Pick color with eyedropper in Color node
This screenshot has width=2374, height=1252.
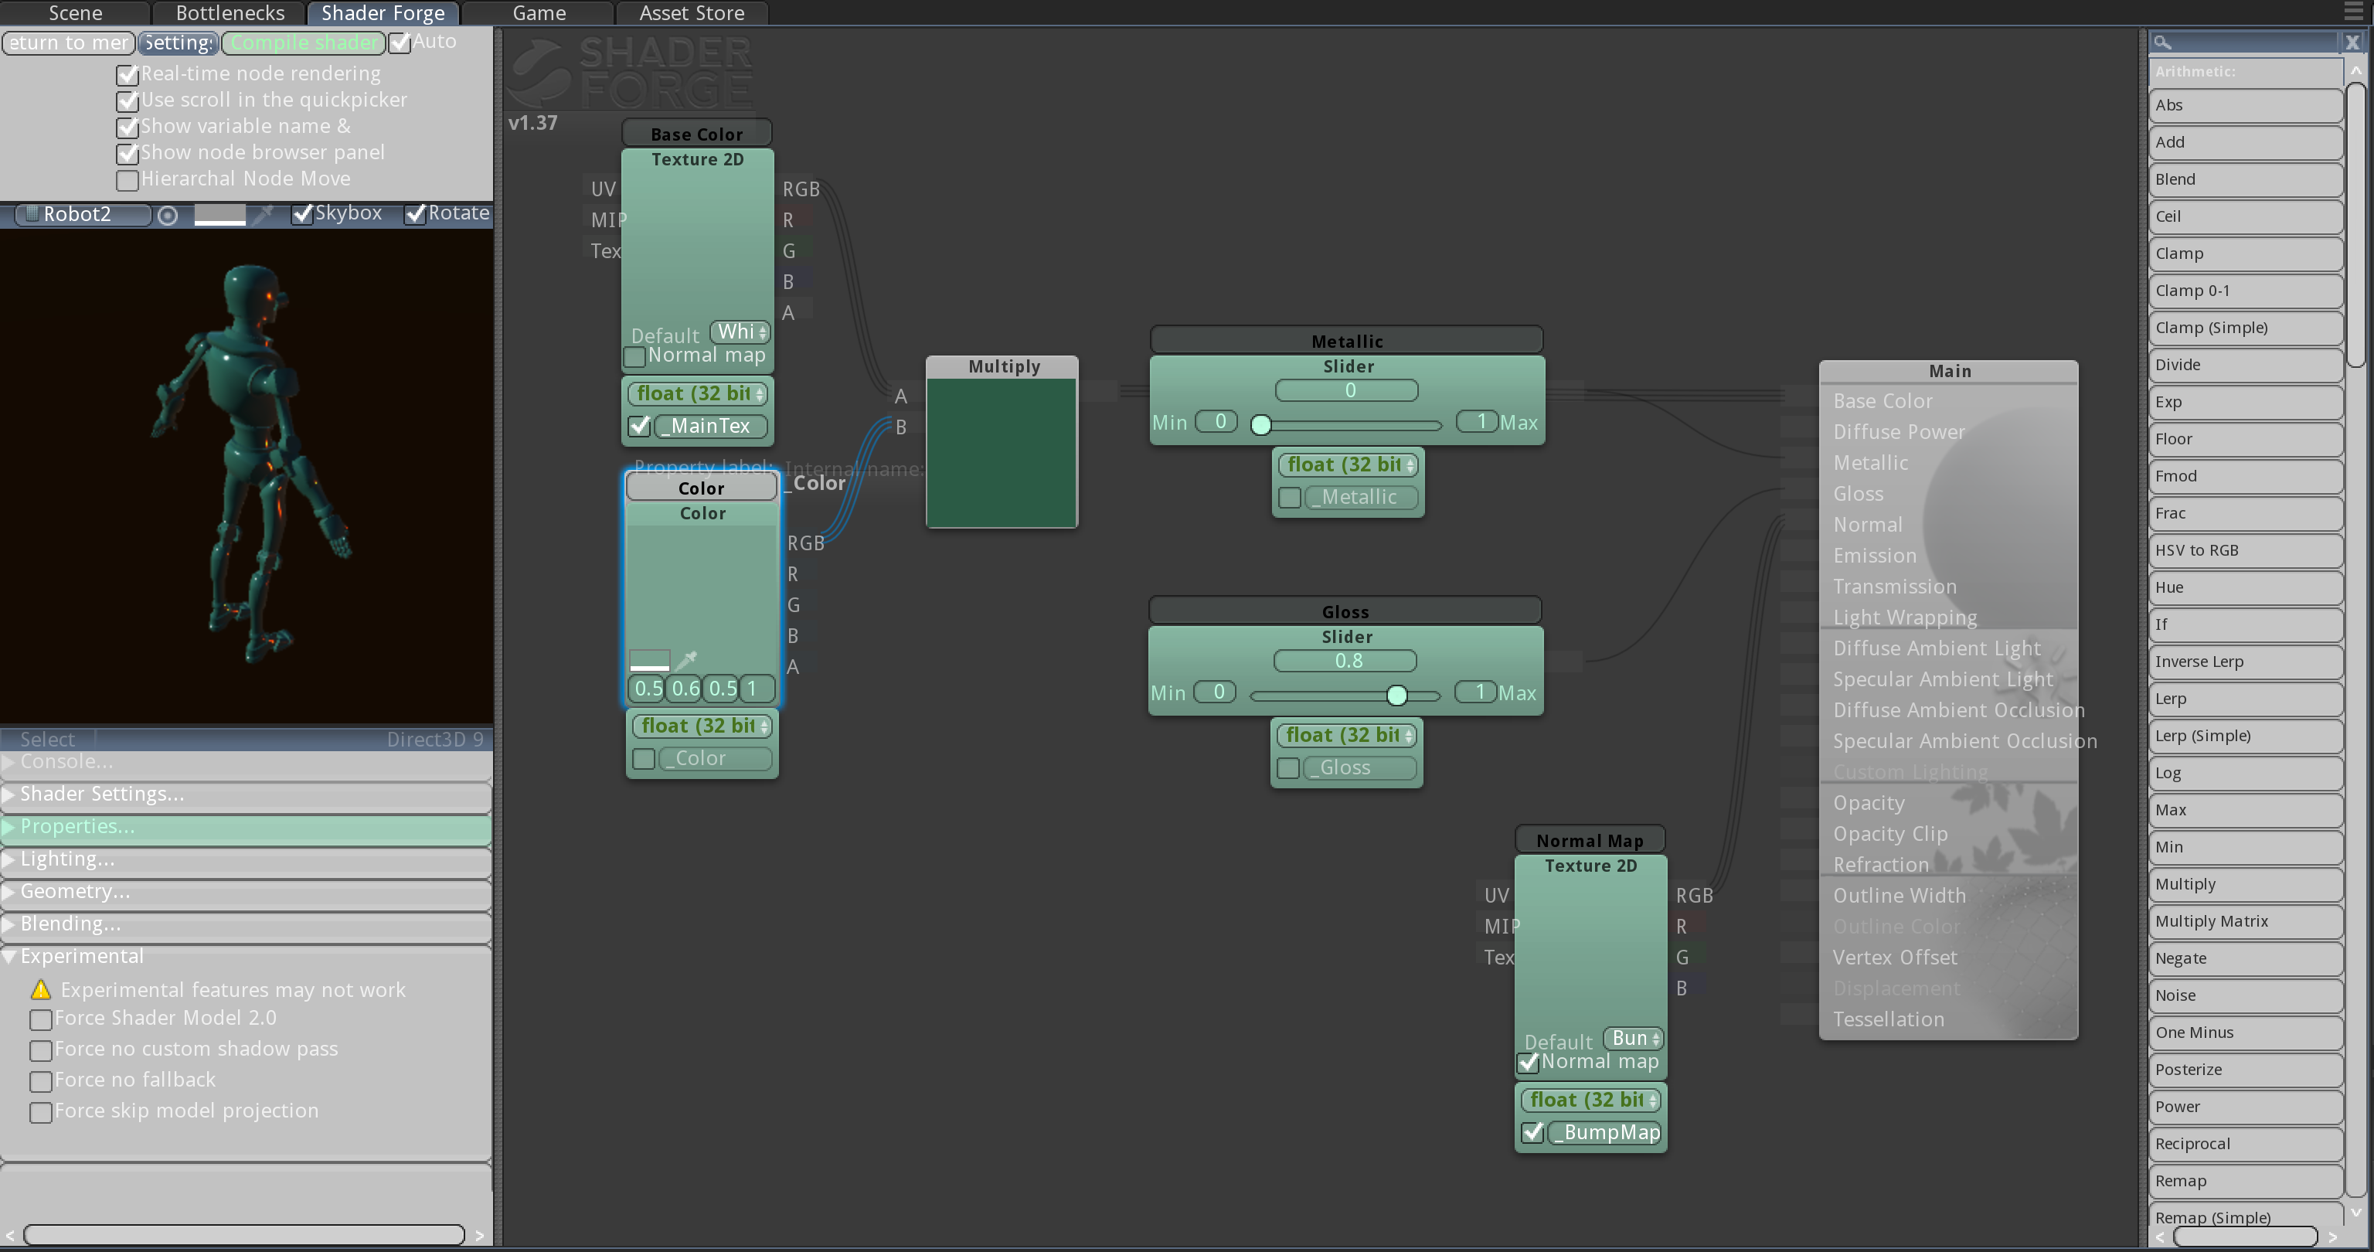coord(686,659)
